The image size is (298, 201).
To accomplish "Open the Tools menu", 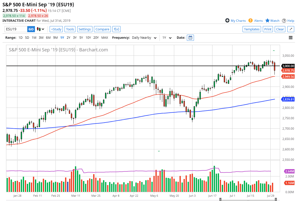I will pyautogui.click(x=70, y=29).
